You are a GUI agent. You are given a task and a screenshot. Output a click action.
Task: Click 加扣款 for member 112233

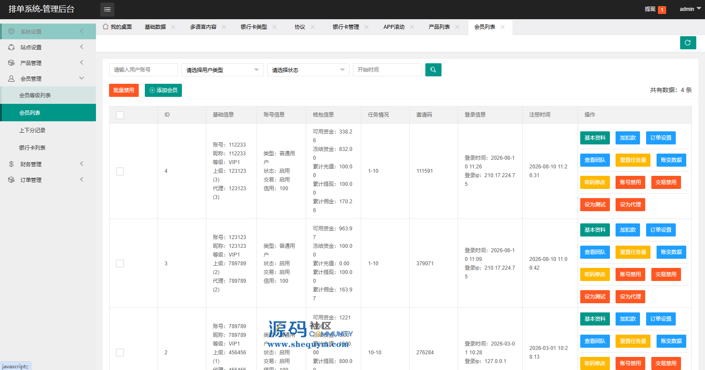[628, 138]
